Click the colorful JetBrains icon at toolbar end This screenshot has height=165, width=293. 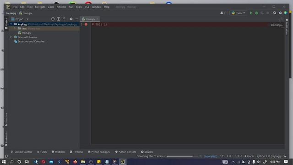tap(286, 13)
